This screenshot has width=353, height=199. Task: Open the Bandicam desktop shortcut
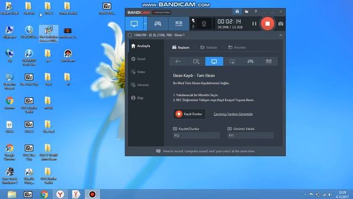(x=68, y=56)
